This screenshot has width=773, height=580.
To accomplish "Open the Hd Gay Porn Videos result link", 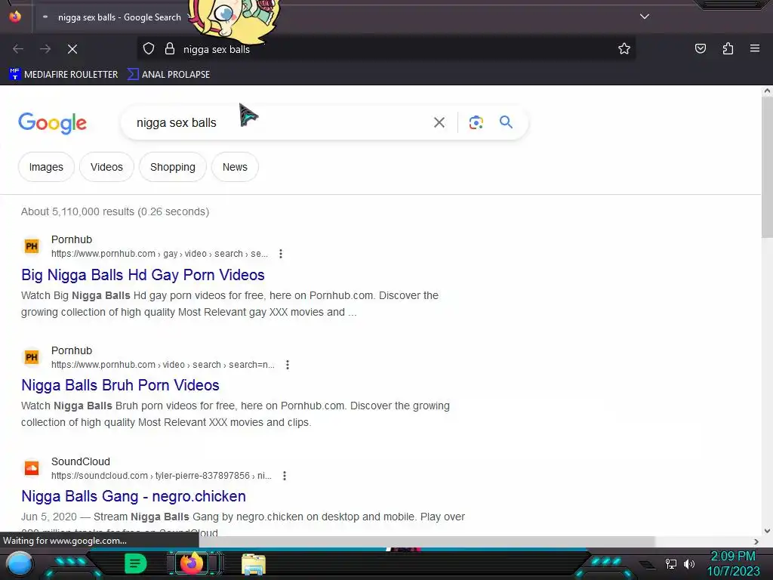I will click(x=143, y=275).
